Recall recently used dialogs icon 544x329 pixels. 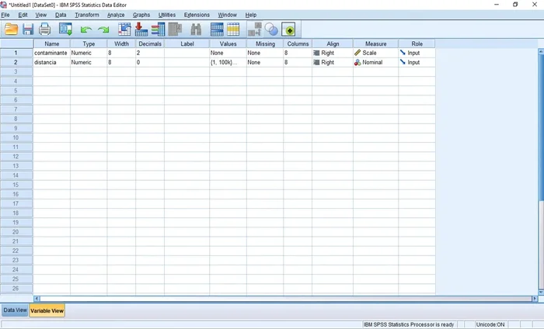coord(65,29)
